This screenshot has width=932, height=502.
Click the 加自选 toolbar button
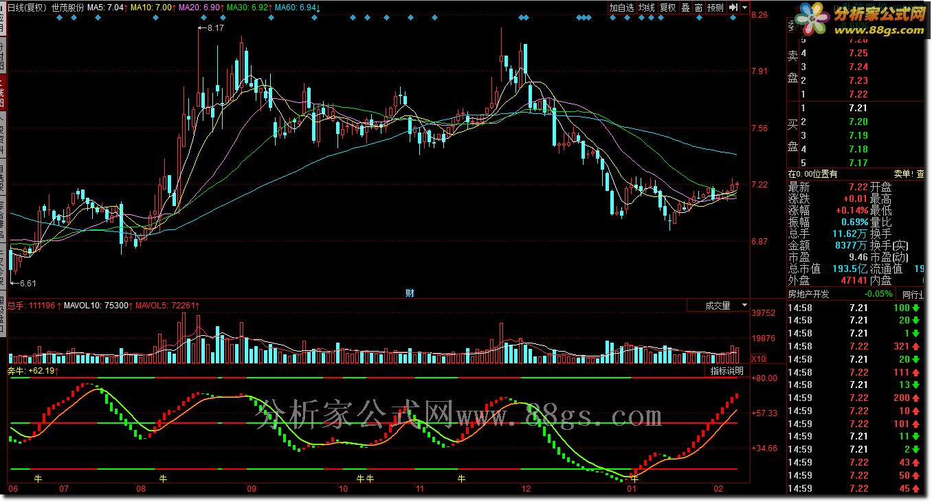(x=622, y=8)
